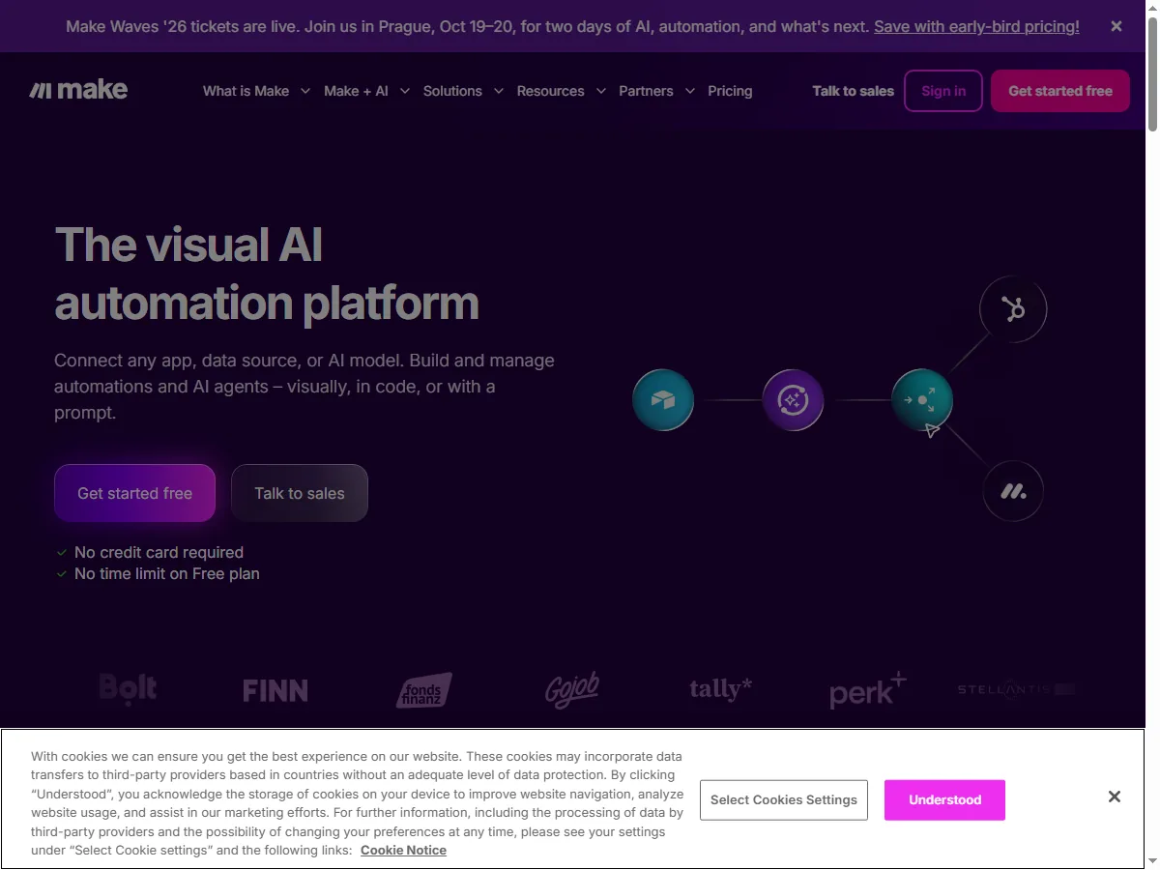
Task: Click Get started free in the header
Action: point(1060,91)
